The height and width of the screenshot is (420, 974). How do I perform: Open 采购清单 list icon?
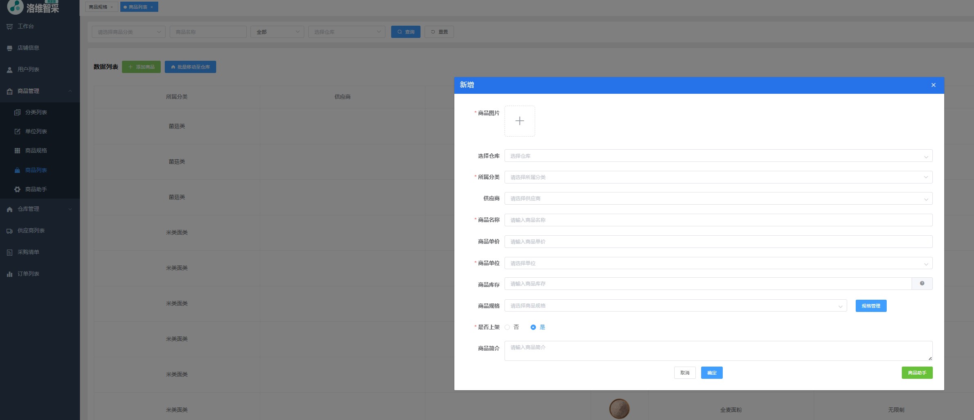point(10,252)
